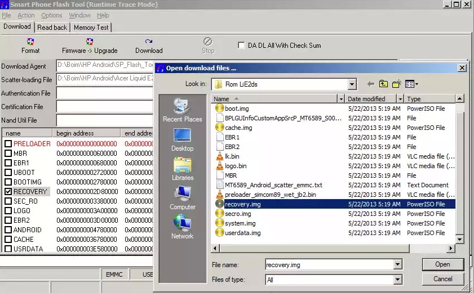Open the Help menu
The image size is (474, 293).
coord(103,15)
